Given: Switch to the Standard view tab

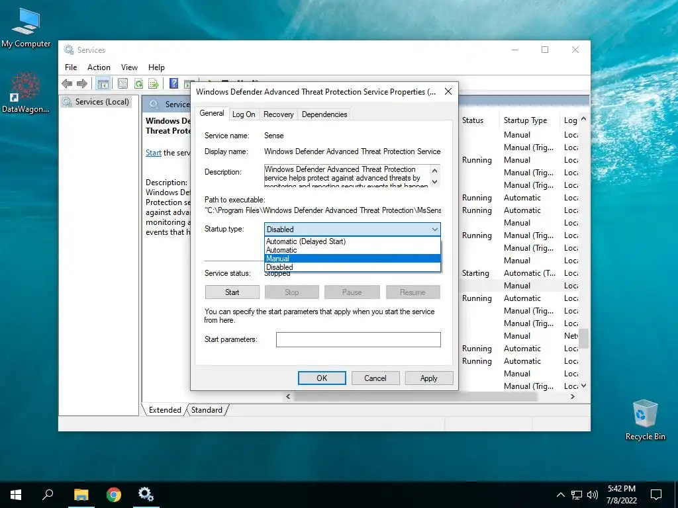Looking at the screenshot, I should coord(207,410).
